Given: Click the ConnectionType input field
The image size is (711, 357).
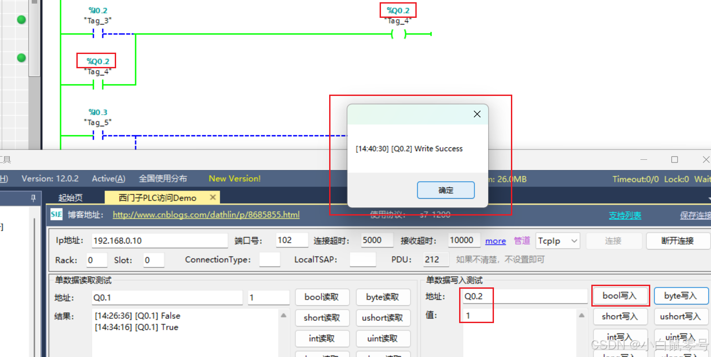Looking at the screenshot, I should pyautogui.click(x=269, y=260).
